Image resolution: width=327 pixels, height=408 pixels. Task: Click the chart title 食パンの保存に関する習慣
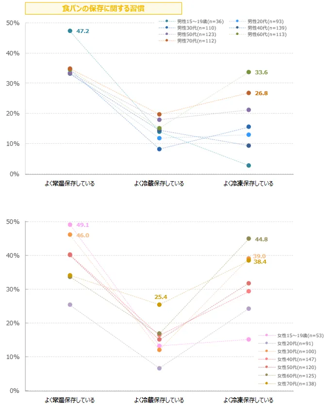103,8
